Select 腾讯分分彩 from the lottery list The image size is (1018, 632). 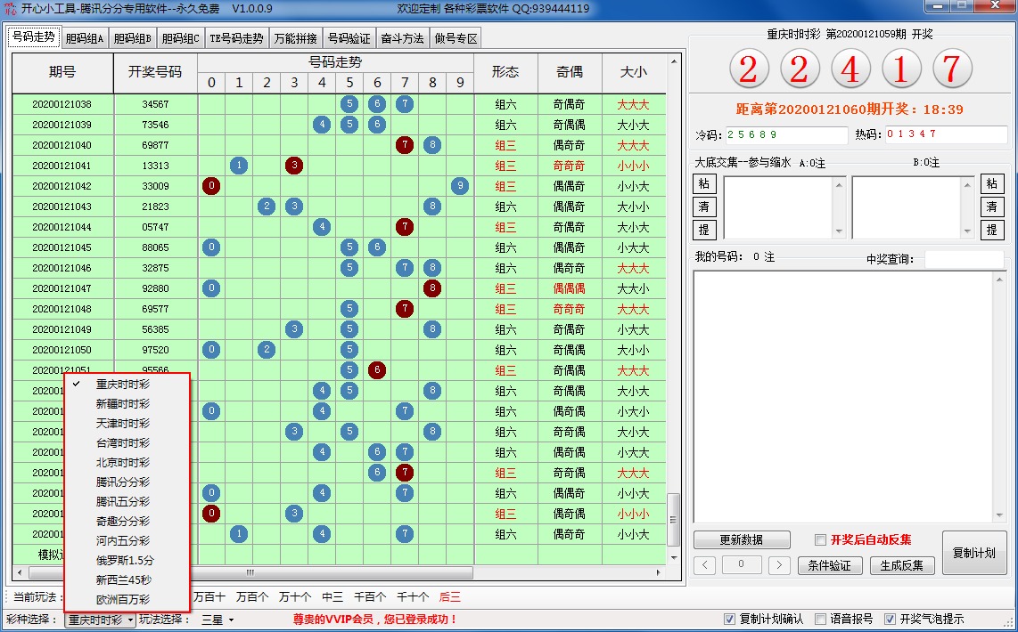[x=123, y=482]
